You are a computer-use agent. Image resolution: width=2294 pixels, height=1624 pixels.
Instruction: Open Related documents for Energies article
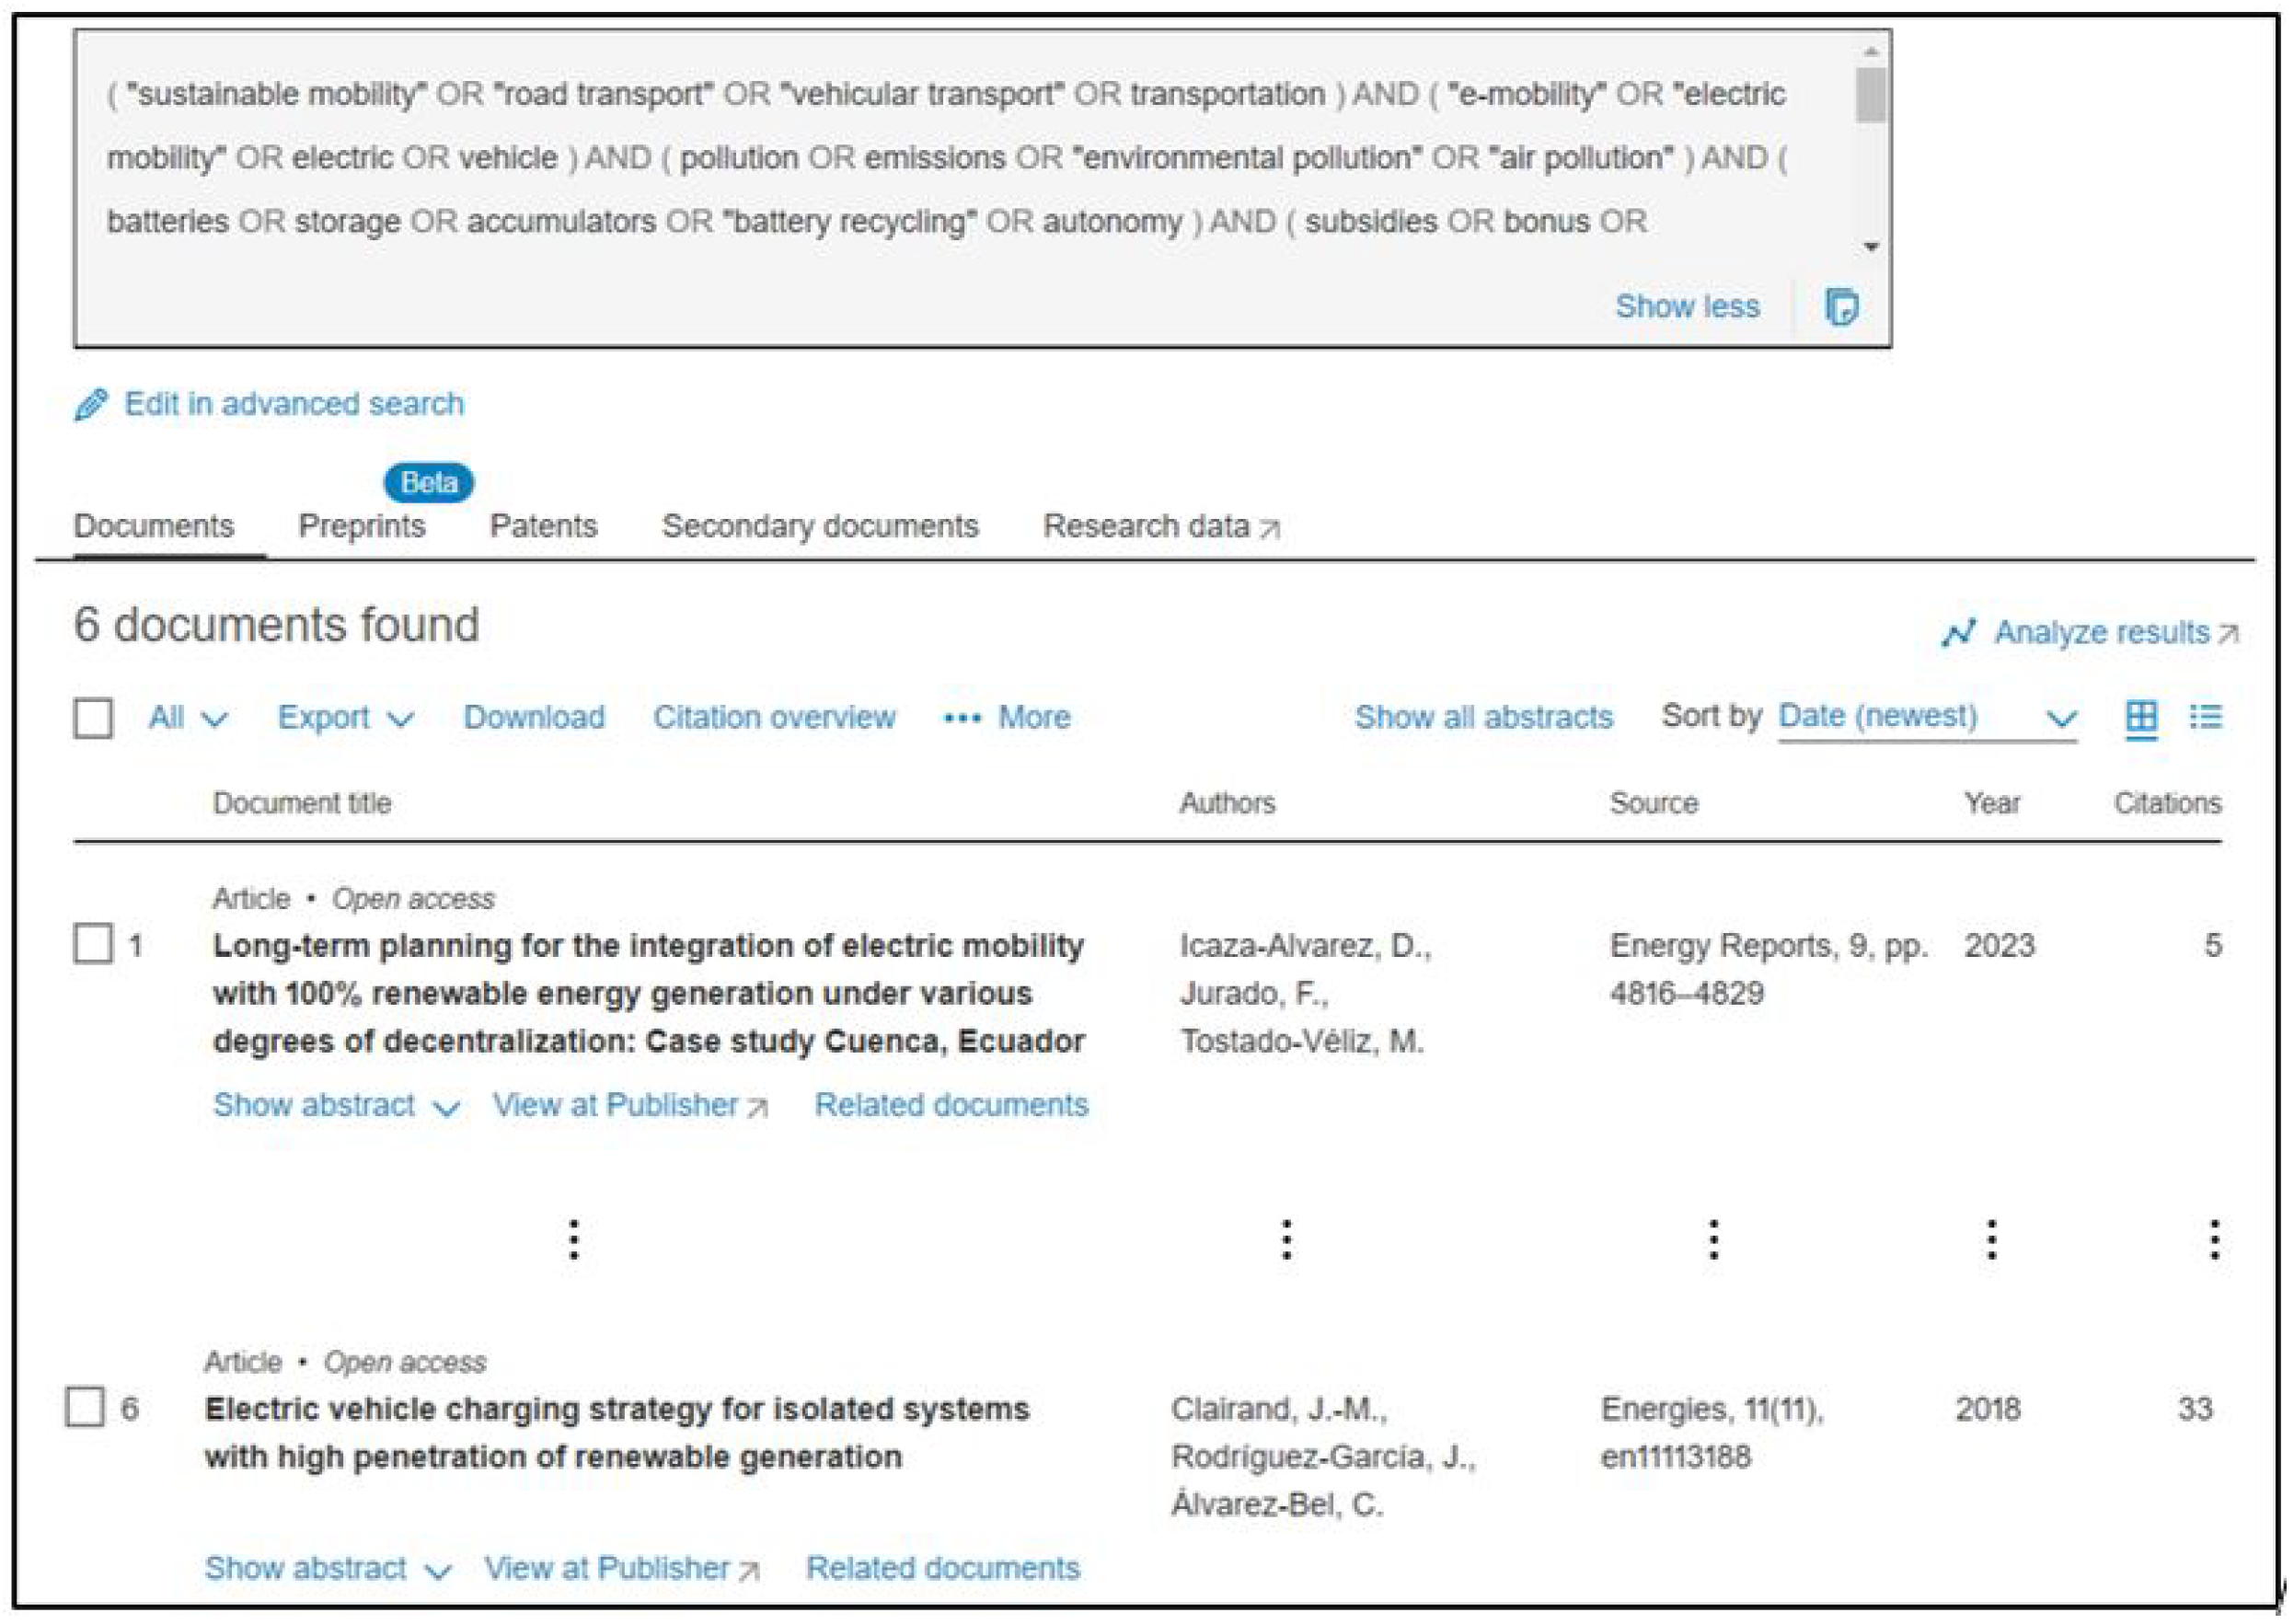[x=942, y=1567]
